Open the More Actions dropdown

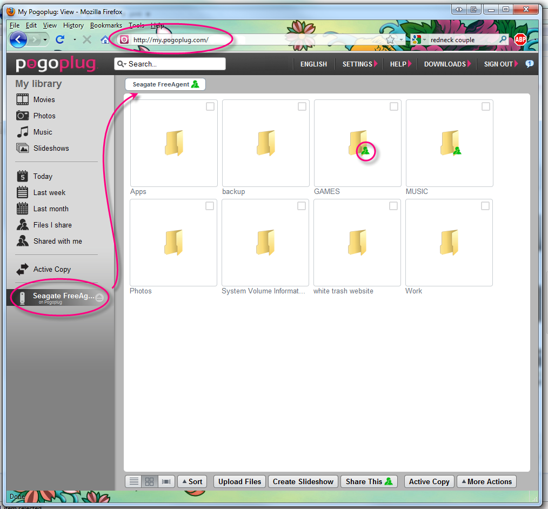click(x=486, y=481)
